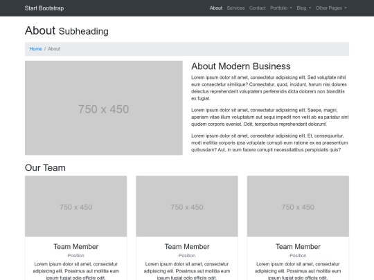Open the Start Bootstrap brand link
374x280 pixels.
pos(44,8)
